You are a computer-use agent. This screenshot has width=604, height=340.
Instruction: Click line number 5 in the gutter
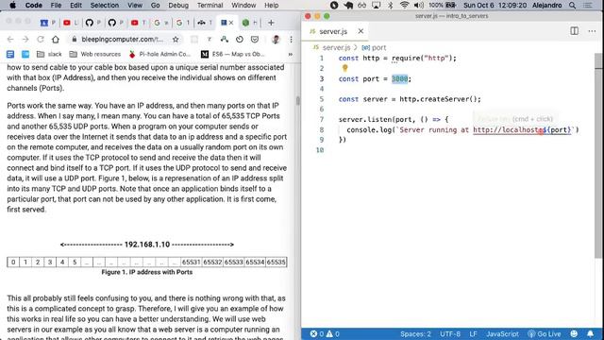(x=322, y=99)
